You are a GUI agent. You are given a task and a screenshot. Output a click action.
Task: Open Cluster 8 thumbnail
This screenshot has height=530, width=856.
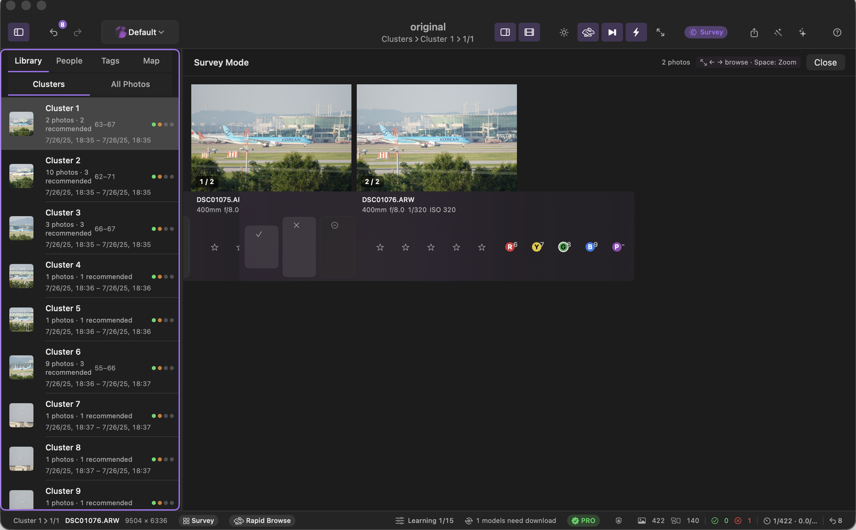[x=21, y=459]
